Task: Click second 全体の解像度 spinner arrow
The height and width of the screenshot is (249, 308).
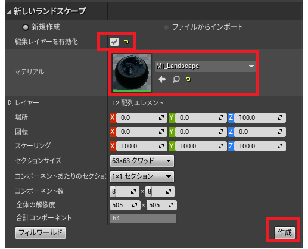Action: coord(171,205)
